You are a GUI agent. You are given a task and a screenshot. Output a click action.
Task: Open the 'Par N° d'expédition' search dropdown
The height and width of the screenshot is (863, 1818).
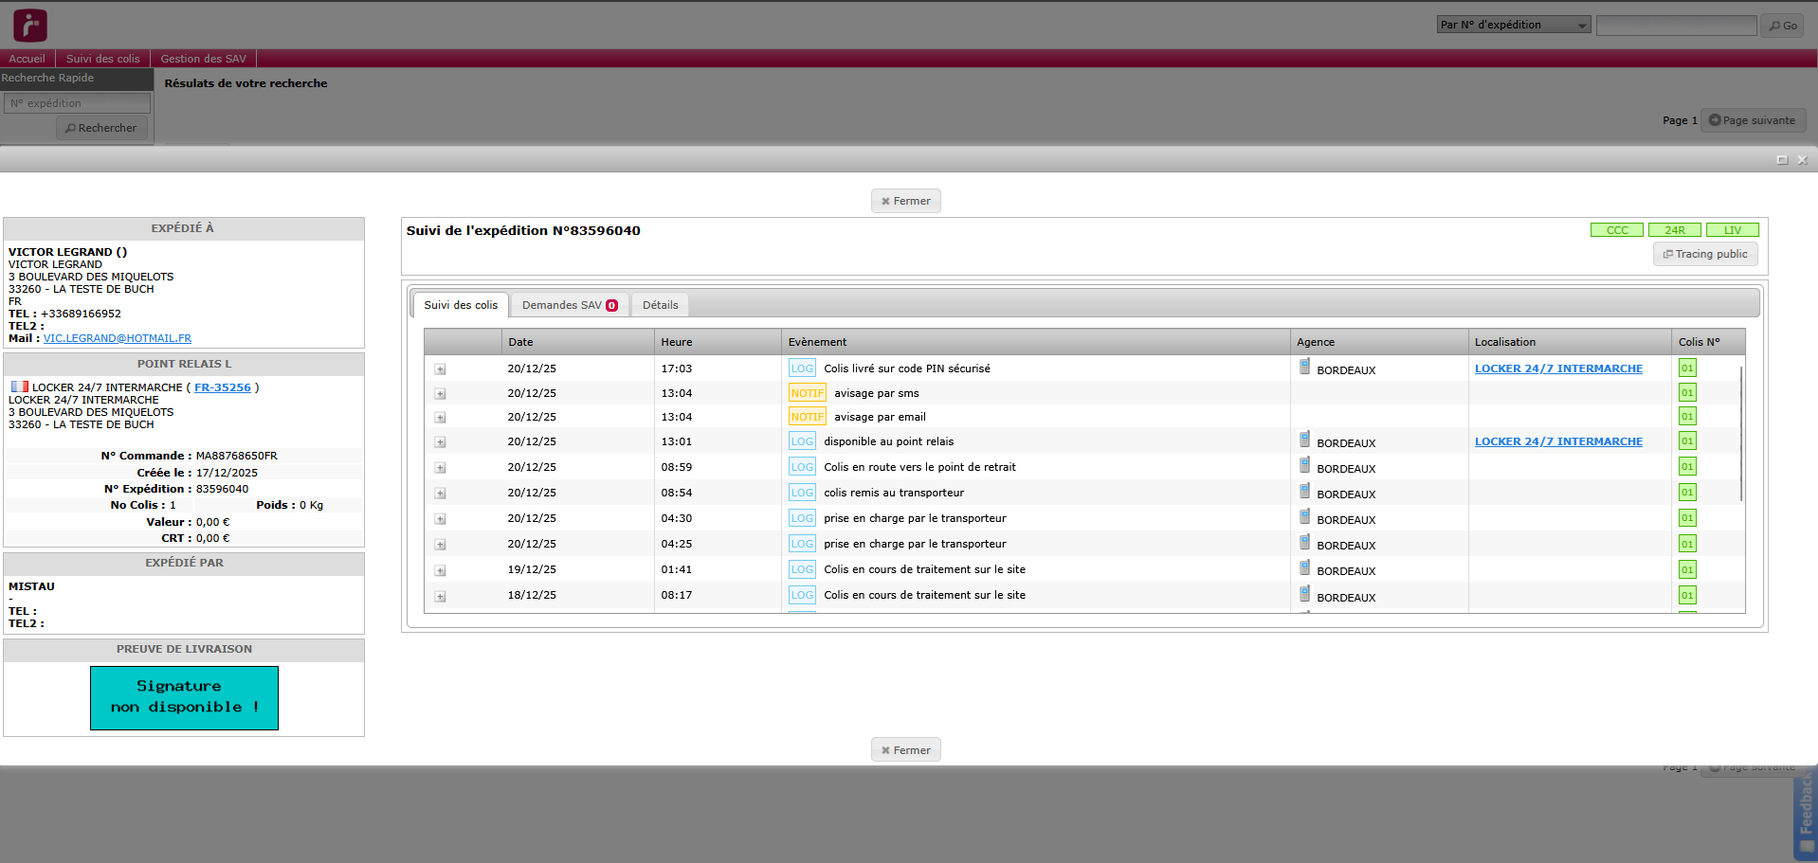pyautogui.click(x=1513, y=26)
